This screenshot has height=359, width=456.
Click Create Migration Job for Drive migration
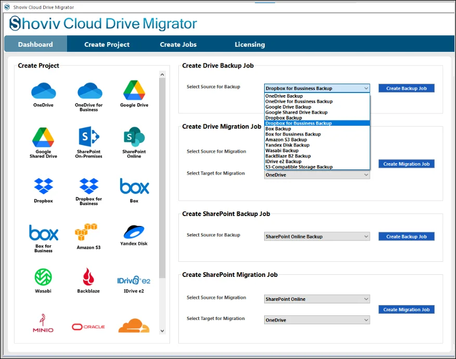(406, 164)
